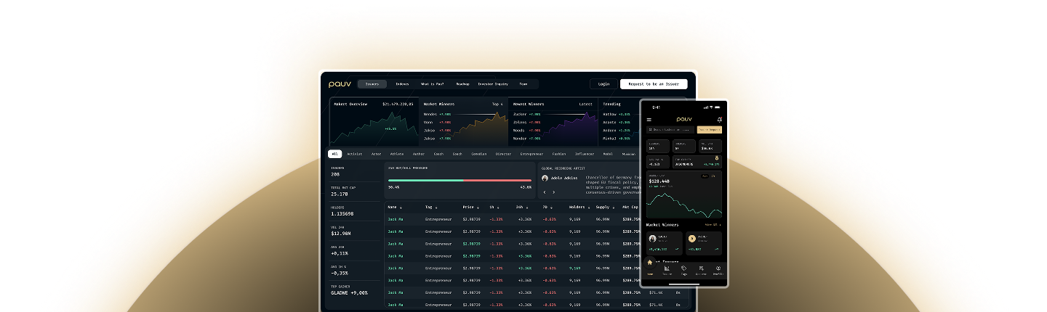The image size is (1047, 312).
Task: Click the Pauv logo in desktop header
Action: pos(340,84)
